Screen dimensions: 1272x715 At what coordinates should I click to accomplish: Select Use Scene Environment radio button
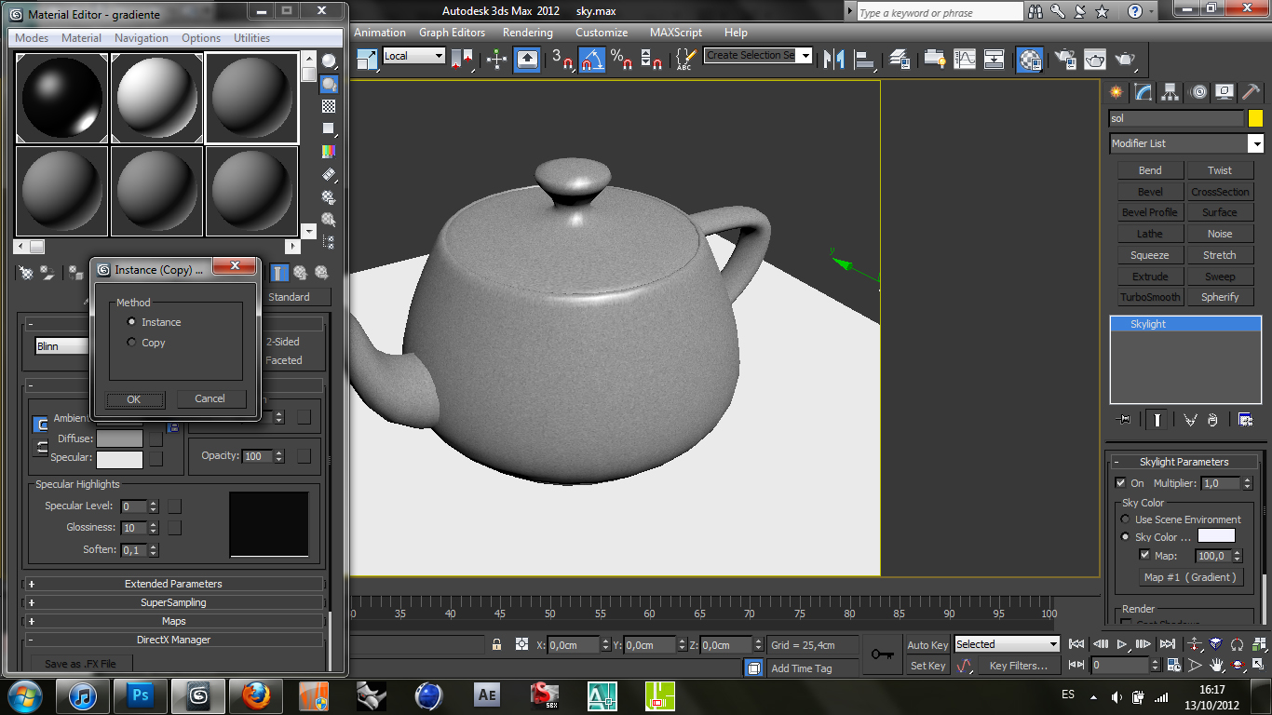tap(1125, 519)
